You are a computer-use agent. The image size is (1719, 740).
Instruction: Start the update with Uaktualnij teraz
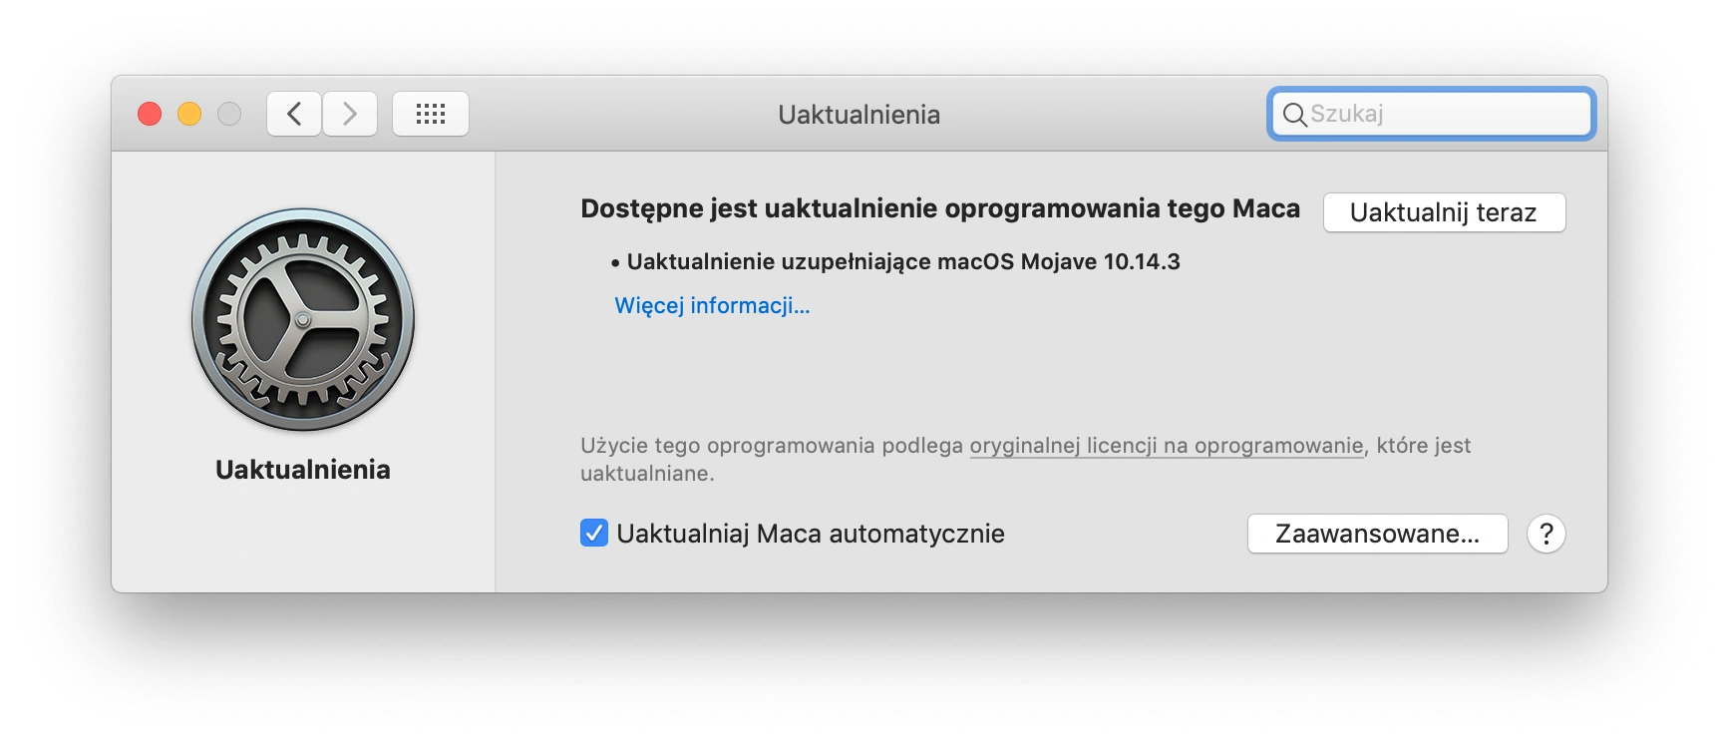coord(1444,212)
